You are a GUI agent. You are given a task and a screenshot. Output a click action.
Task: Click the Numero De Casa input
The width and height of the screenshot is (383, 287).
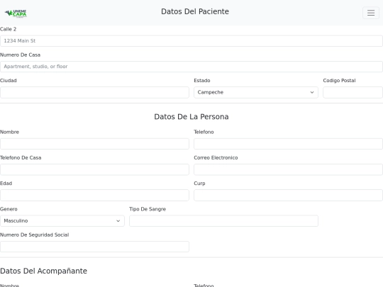191,67
